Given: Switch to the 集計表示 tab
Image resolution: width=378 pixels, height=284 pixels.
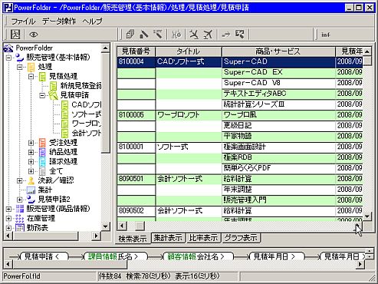Looking at the screenshot, I should click(168, 238).
